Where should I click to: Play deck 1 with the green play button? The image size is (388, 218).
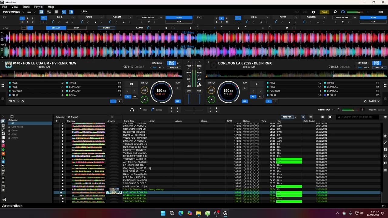tap(144, 99)
